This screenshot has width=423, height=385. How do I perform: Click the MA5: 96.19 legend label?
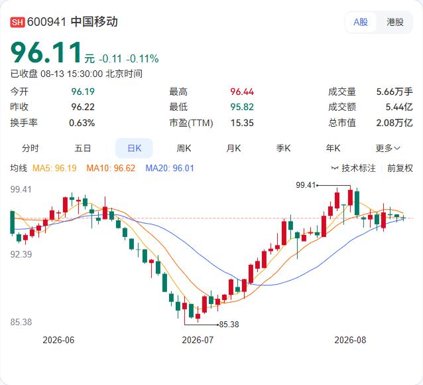[x=54, y=169]
